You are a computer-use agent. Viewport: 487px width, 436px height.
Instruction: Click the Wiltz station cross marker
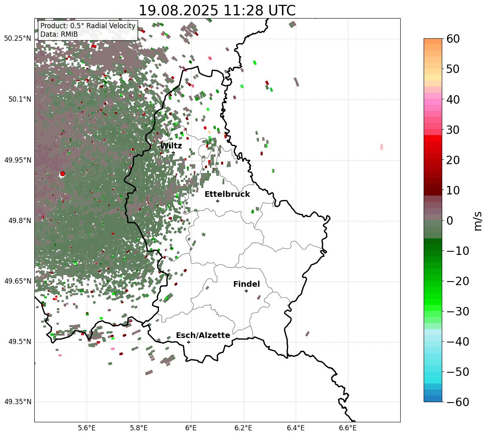173,152
